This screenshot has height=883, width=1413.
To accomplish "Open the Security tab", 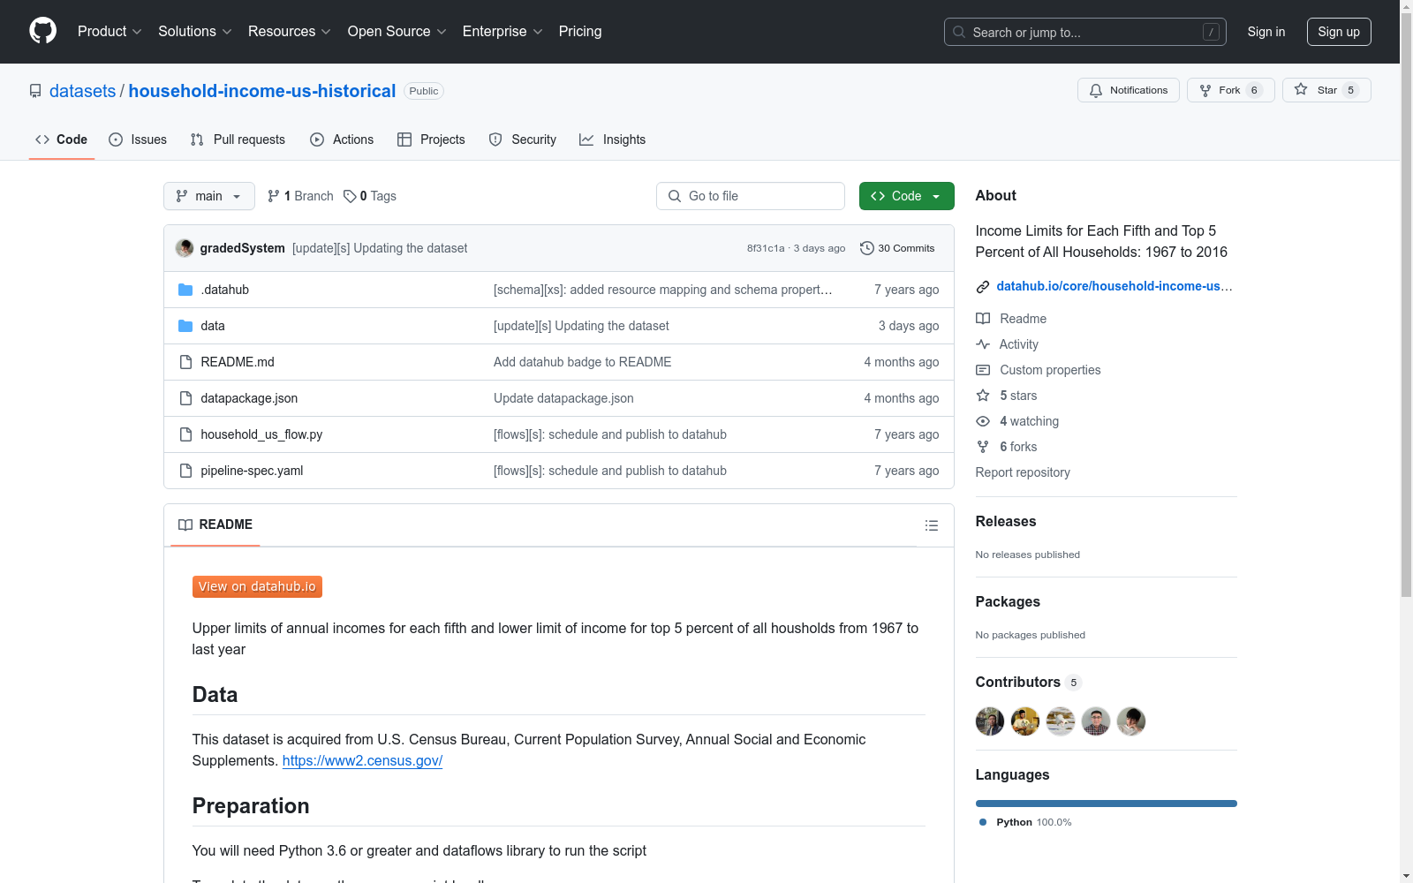I will point(523,140).
